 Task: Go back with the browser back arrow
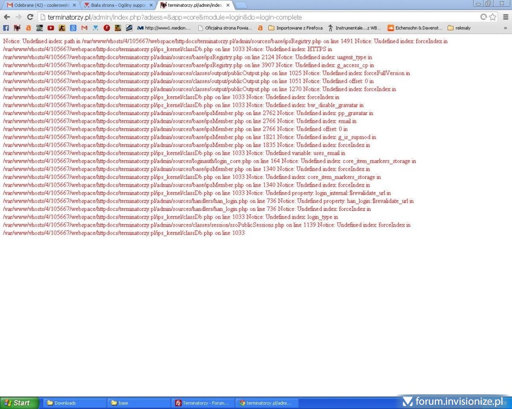[x=7, y=17]
